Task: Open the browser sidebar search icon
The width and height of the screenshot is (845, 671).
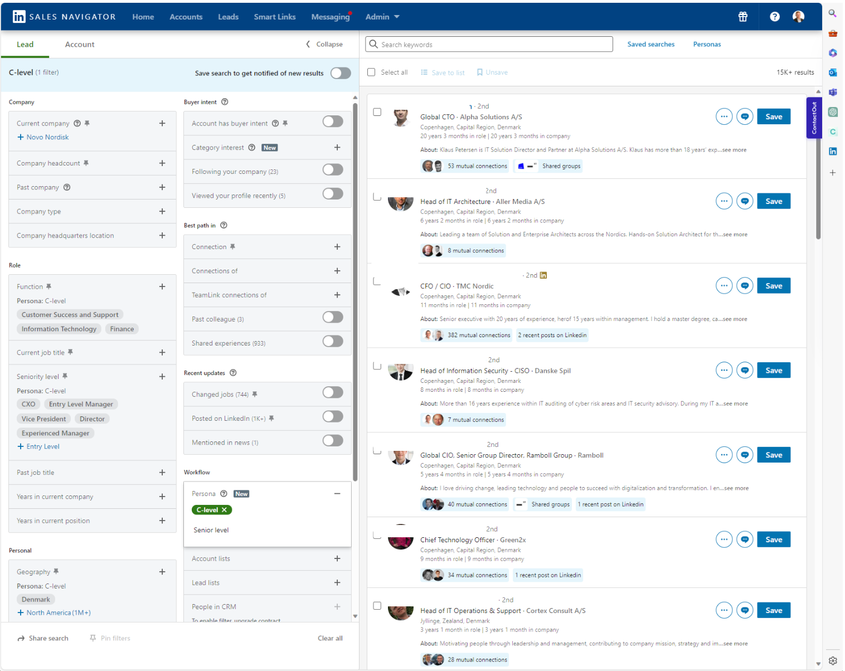Action: tap(832, 13)
